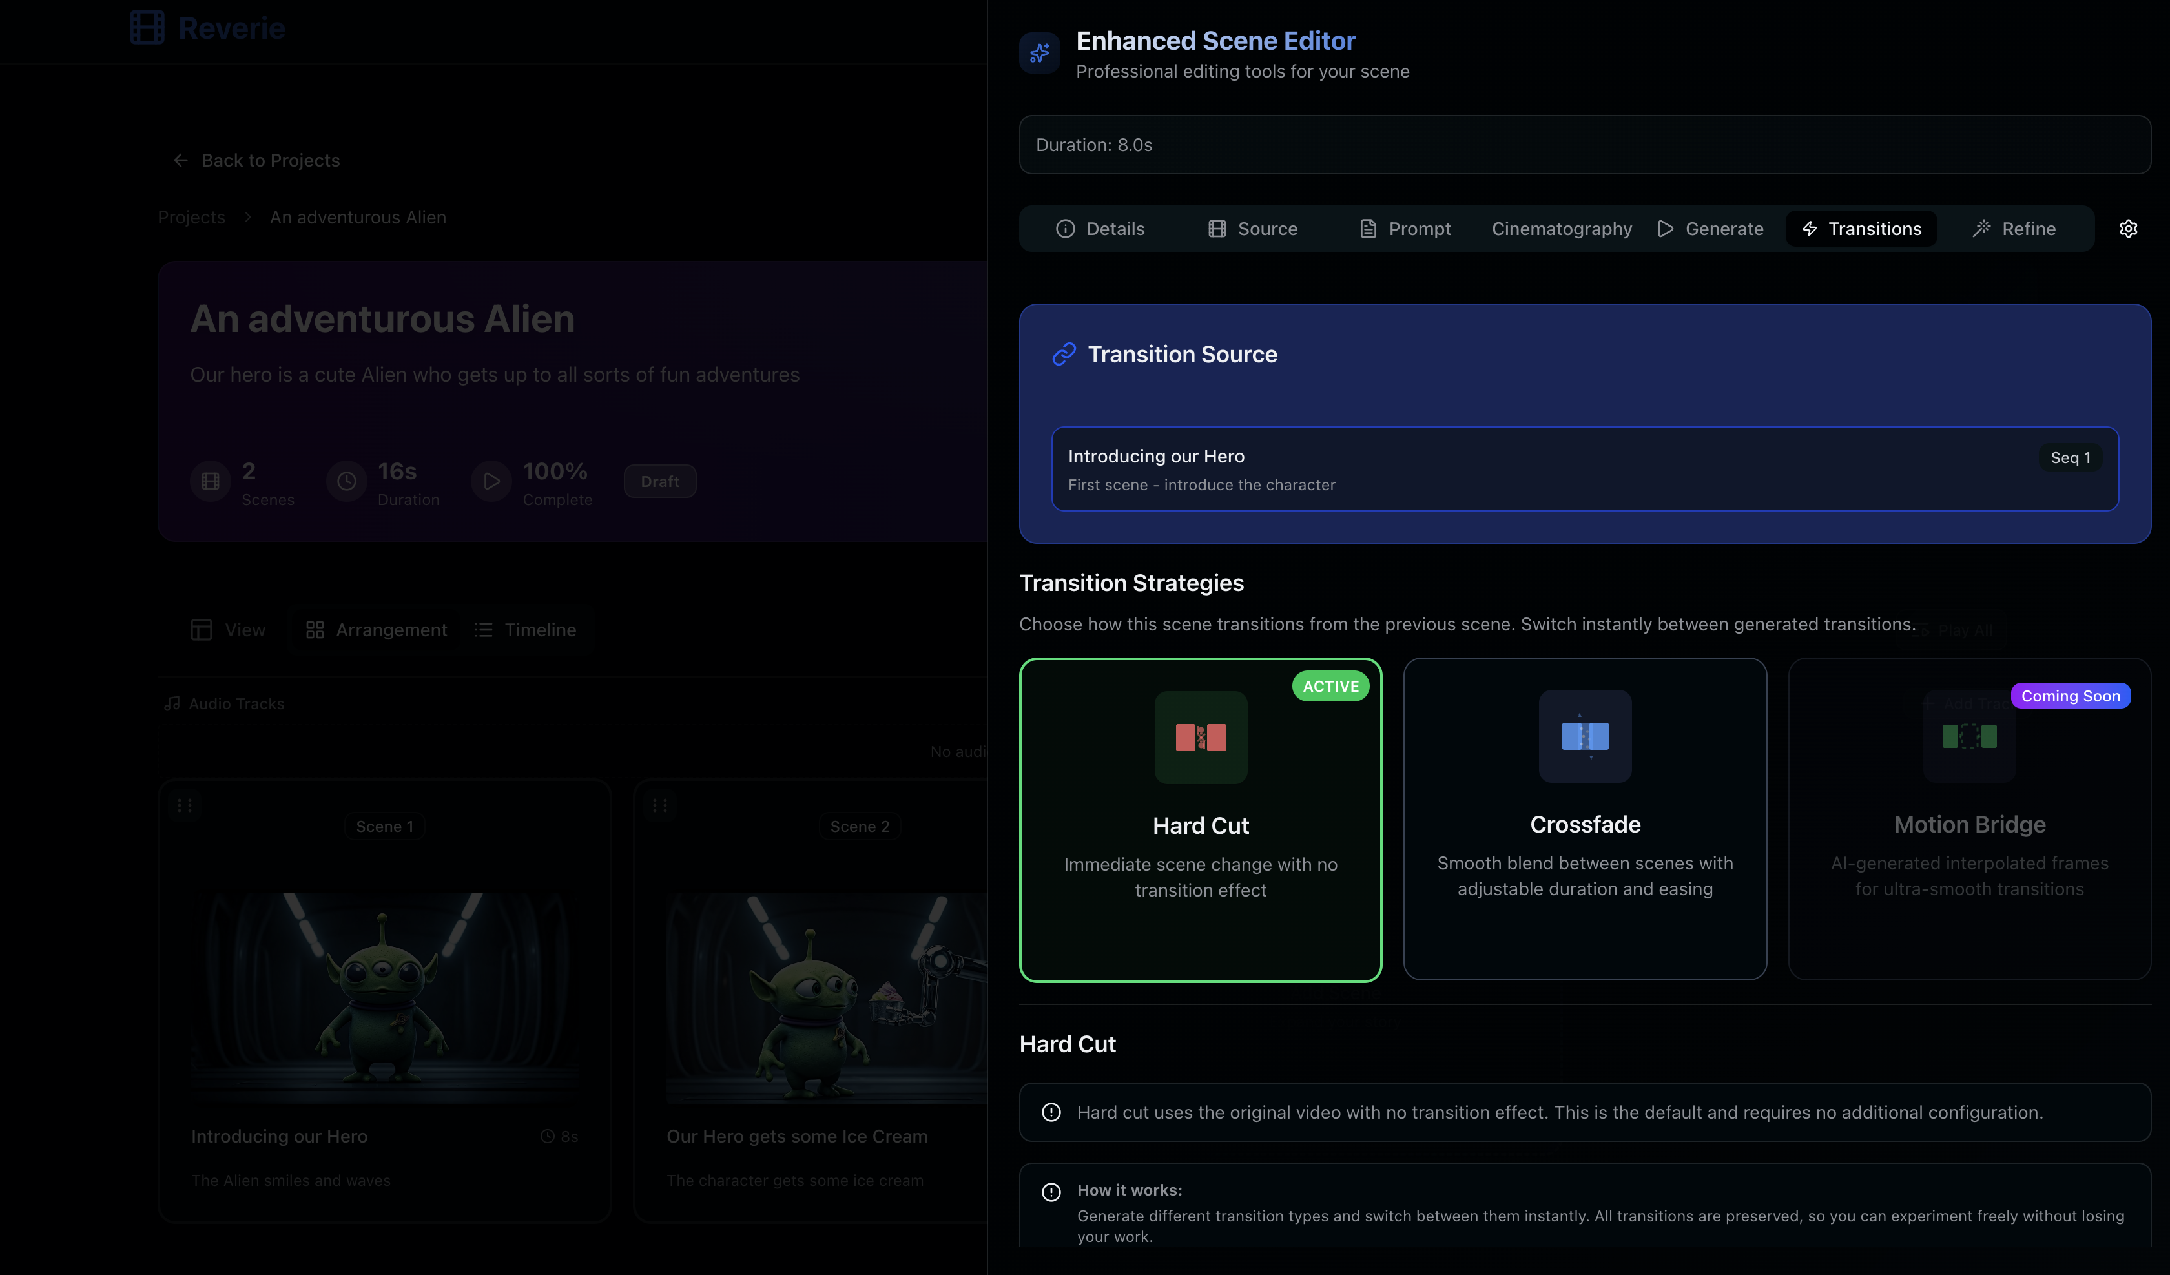
Task: Click the back arrow next to Back to Projects
Action: 180,160
